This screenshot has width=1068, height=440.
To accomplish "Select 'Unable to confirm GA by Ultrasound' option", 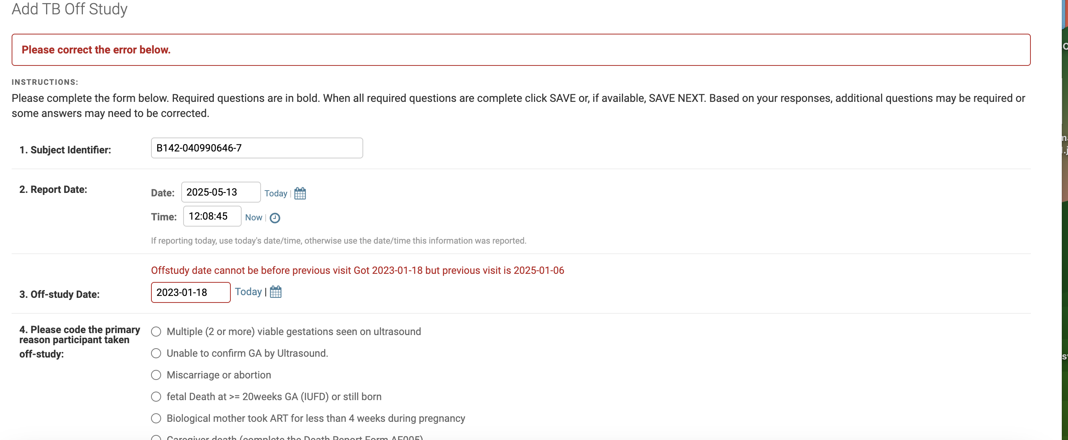I will pyautogui.click(x=156, y=353).
